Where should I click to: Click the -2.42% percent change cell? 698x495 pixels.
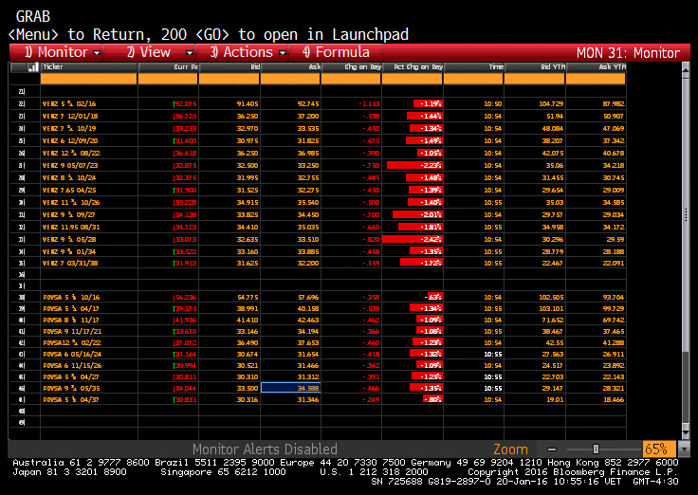tap(413, 240)
